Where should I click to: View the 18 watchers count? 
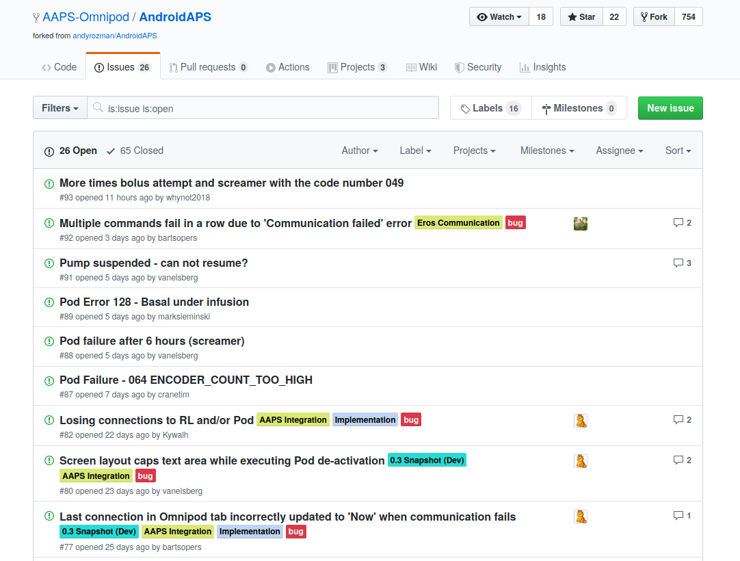[x=541, y=16]
